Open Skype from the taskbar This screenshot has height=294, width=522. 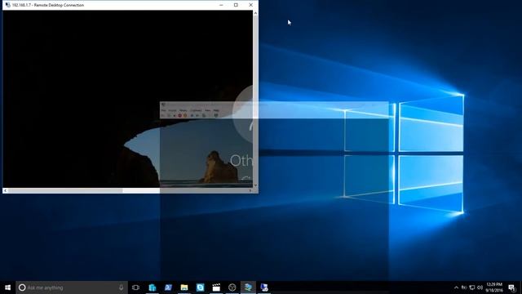coord(200,287)
